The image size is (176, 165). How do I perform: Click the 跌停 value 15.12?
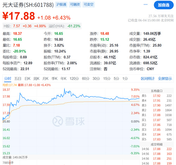(105, 39)
